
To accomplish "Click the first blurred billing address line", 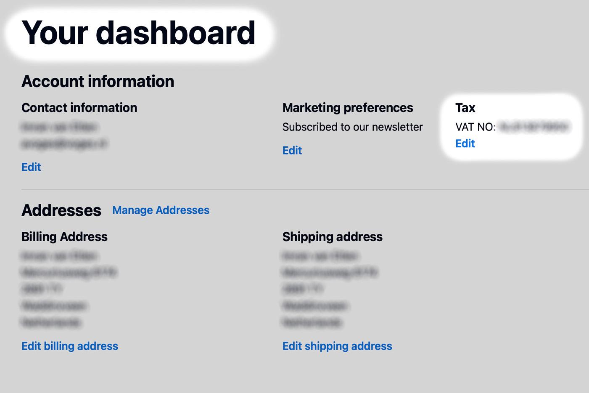I will (x=59, y=256).
